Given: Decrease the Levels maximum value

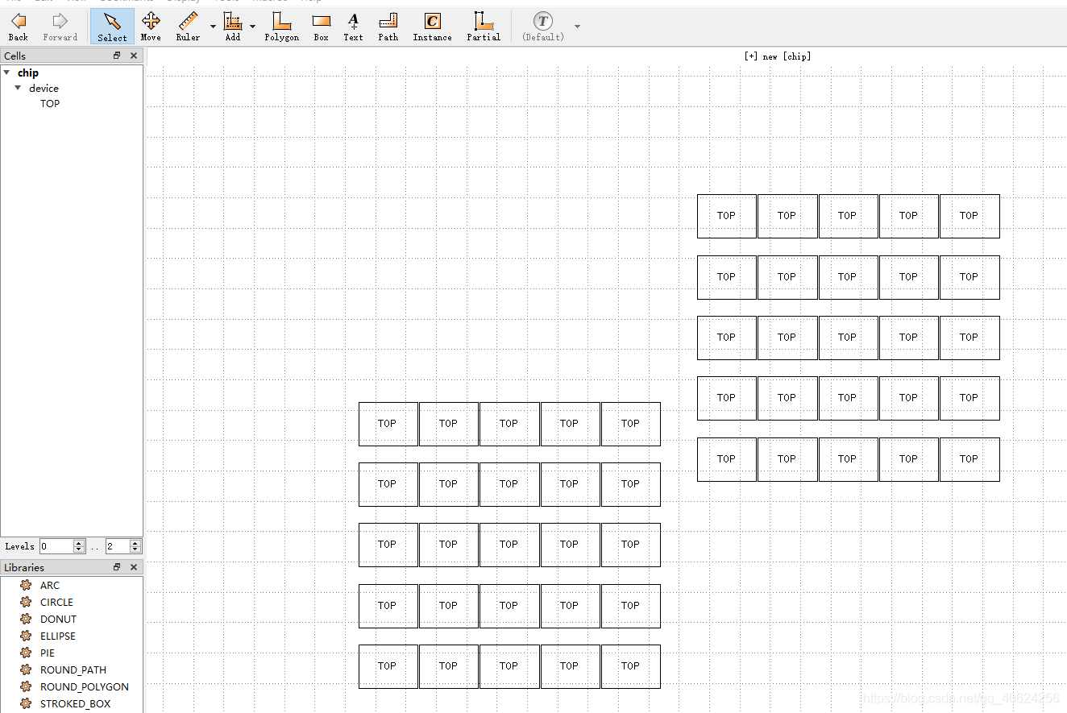Looking at the screenshot, I should (135, 549).
